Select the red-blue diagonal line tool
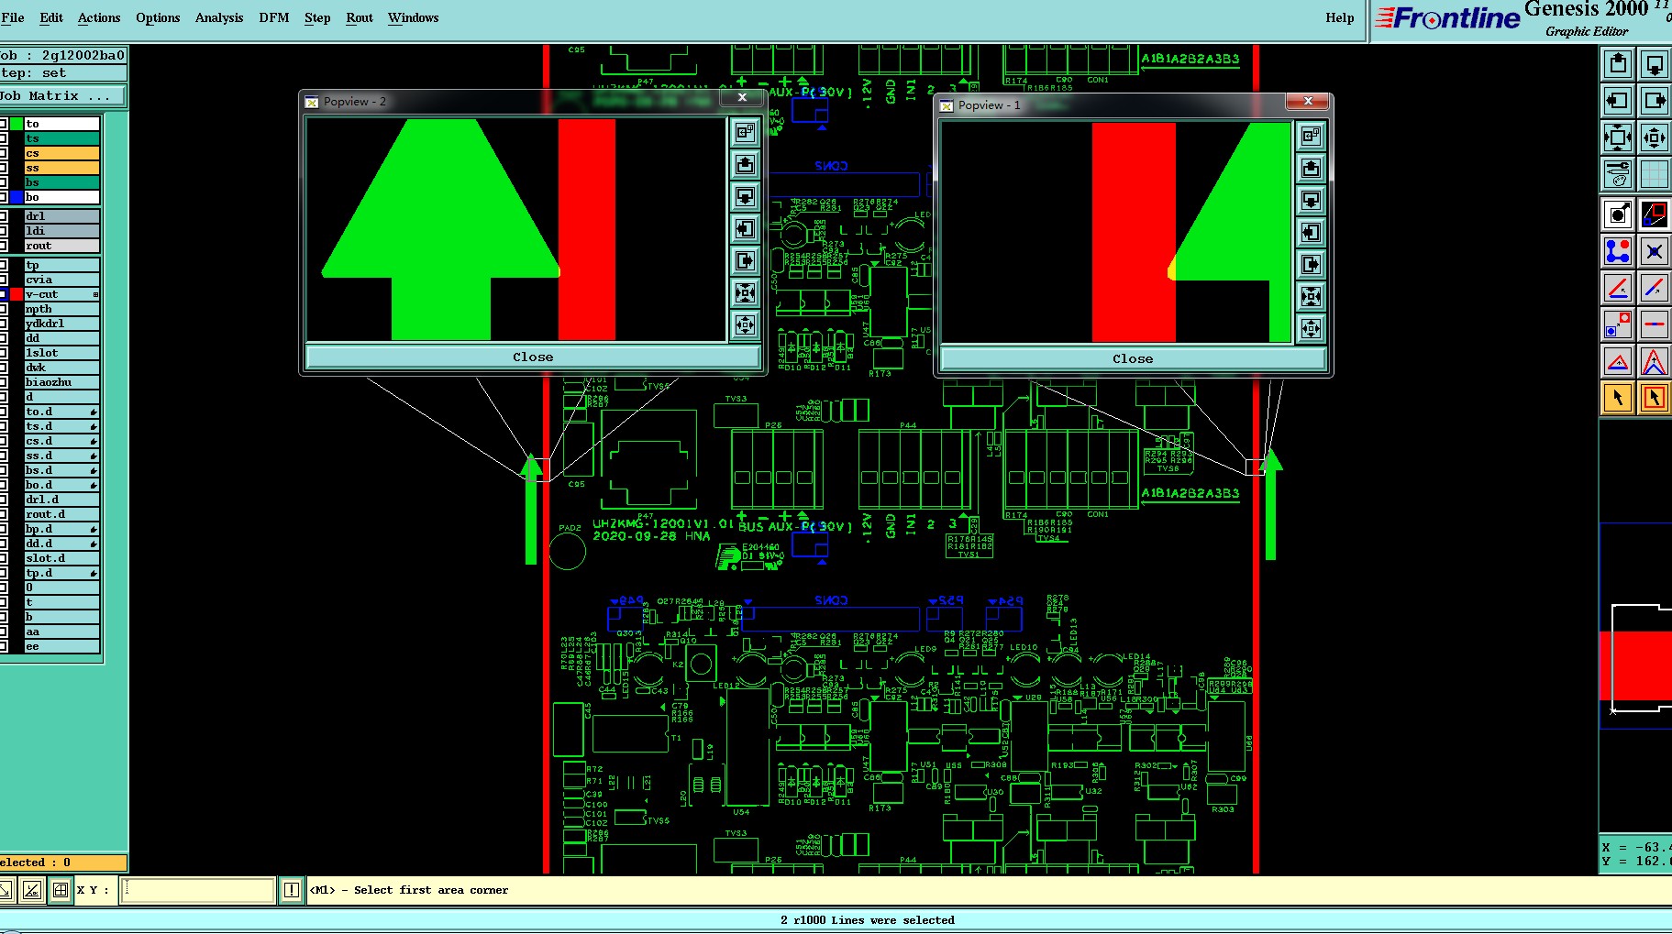Viewport: 1672px width, 934px height. [1655, 288]
